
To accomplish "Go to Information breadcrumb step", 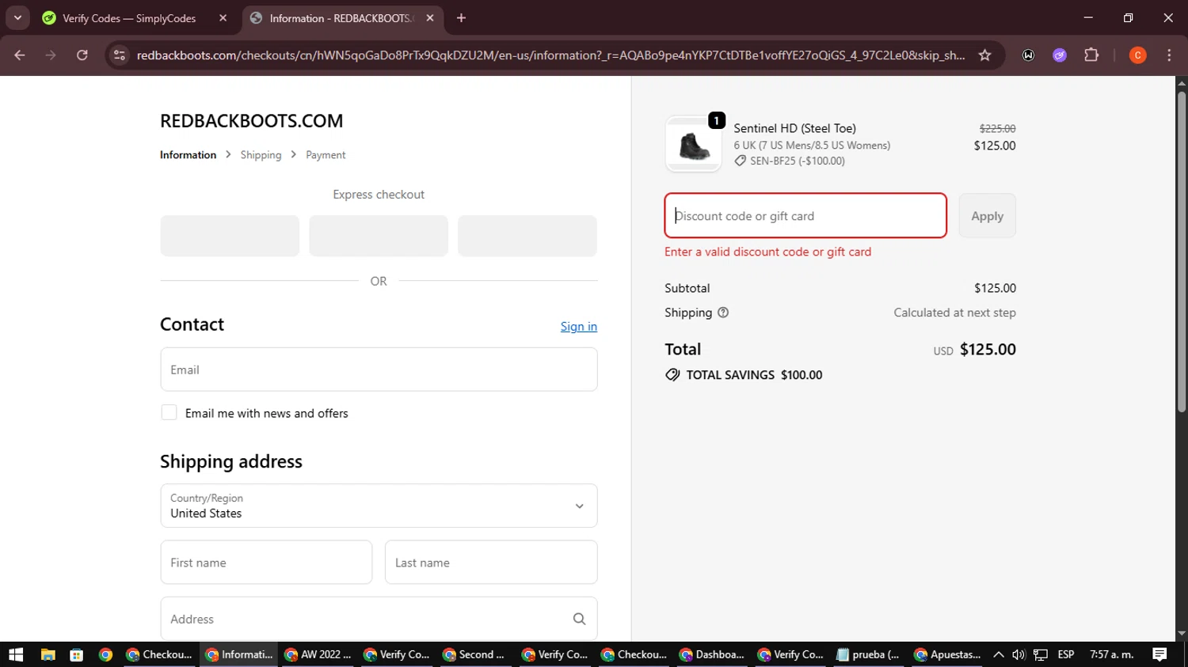I will tap(188, 155).
